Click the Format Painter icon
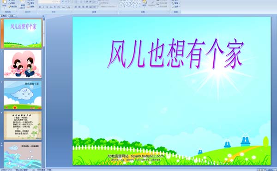The width and height of the screenshot is (277, 171). click(x=13, y=7)
